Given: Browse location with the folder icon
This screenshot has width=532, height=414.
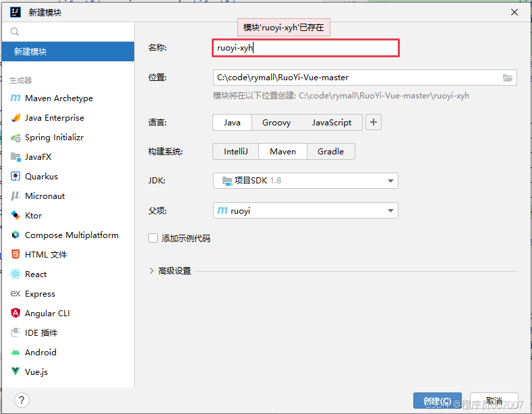Looking at the screenshot, I should point(508,78).
